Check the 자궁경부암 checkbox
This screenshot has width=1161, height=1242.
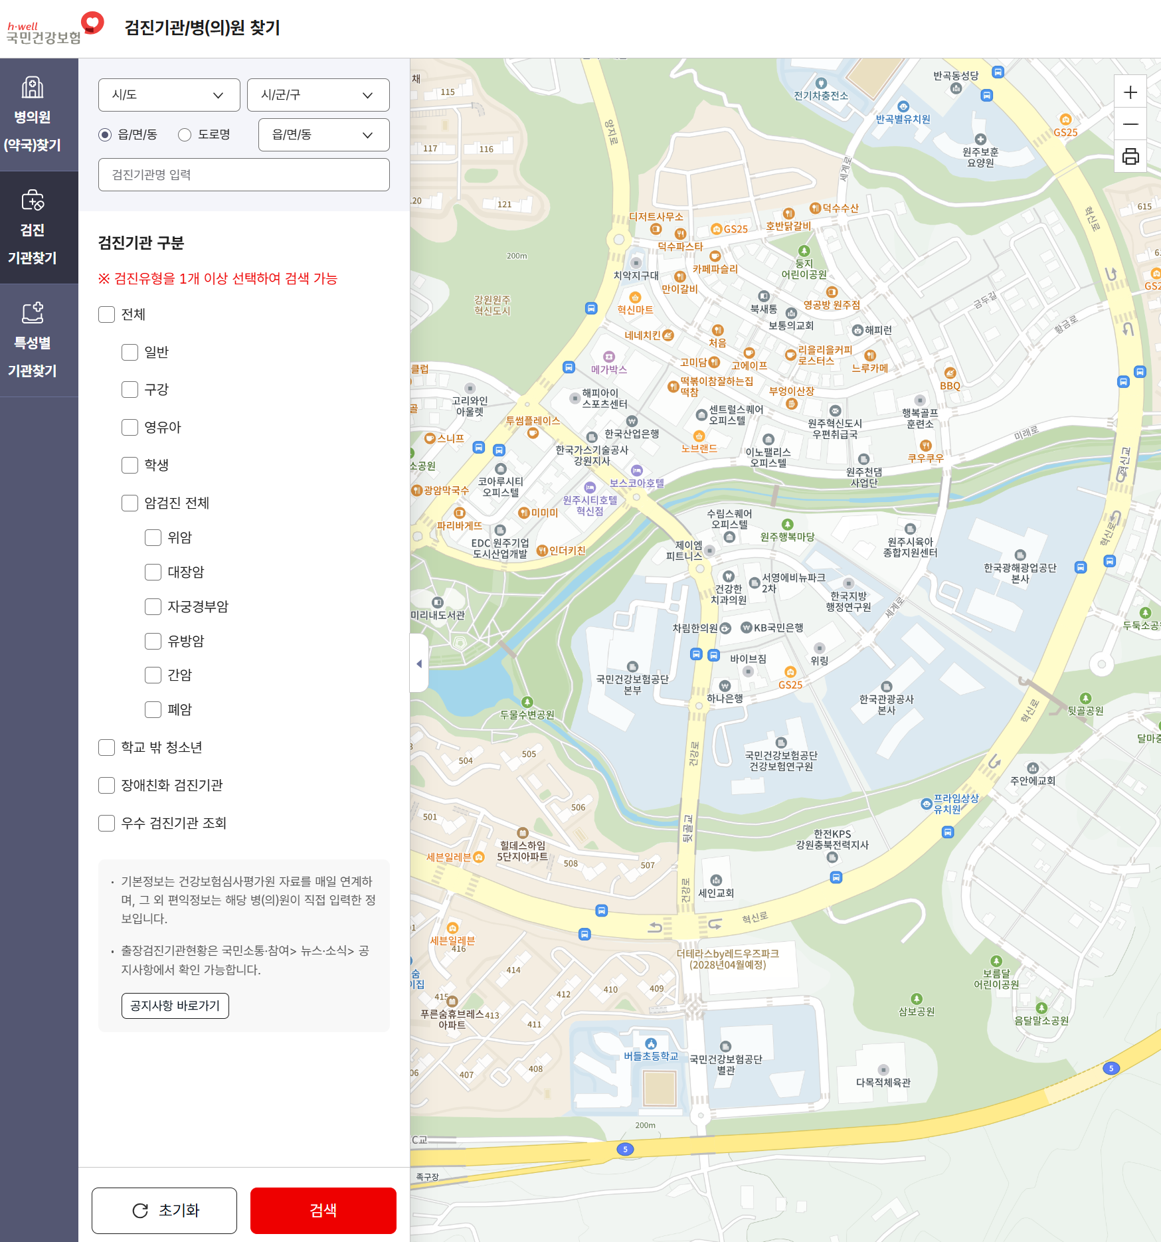pos(153,606)
